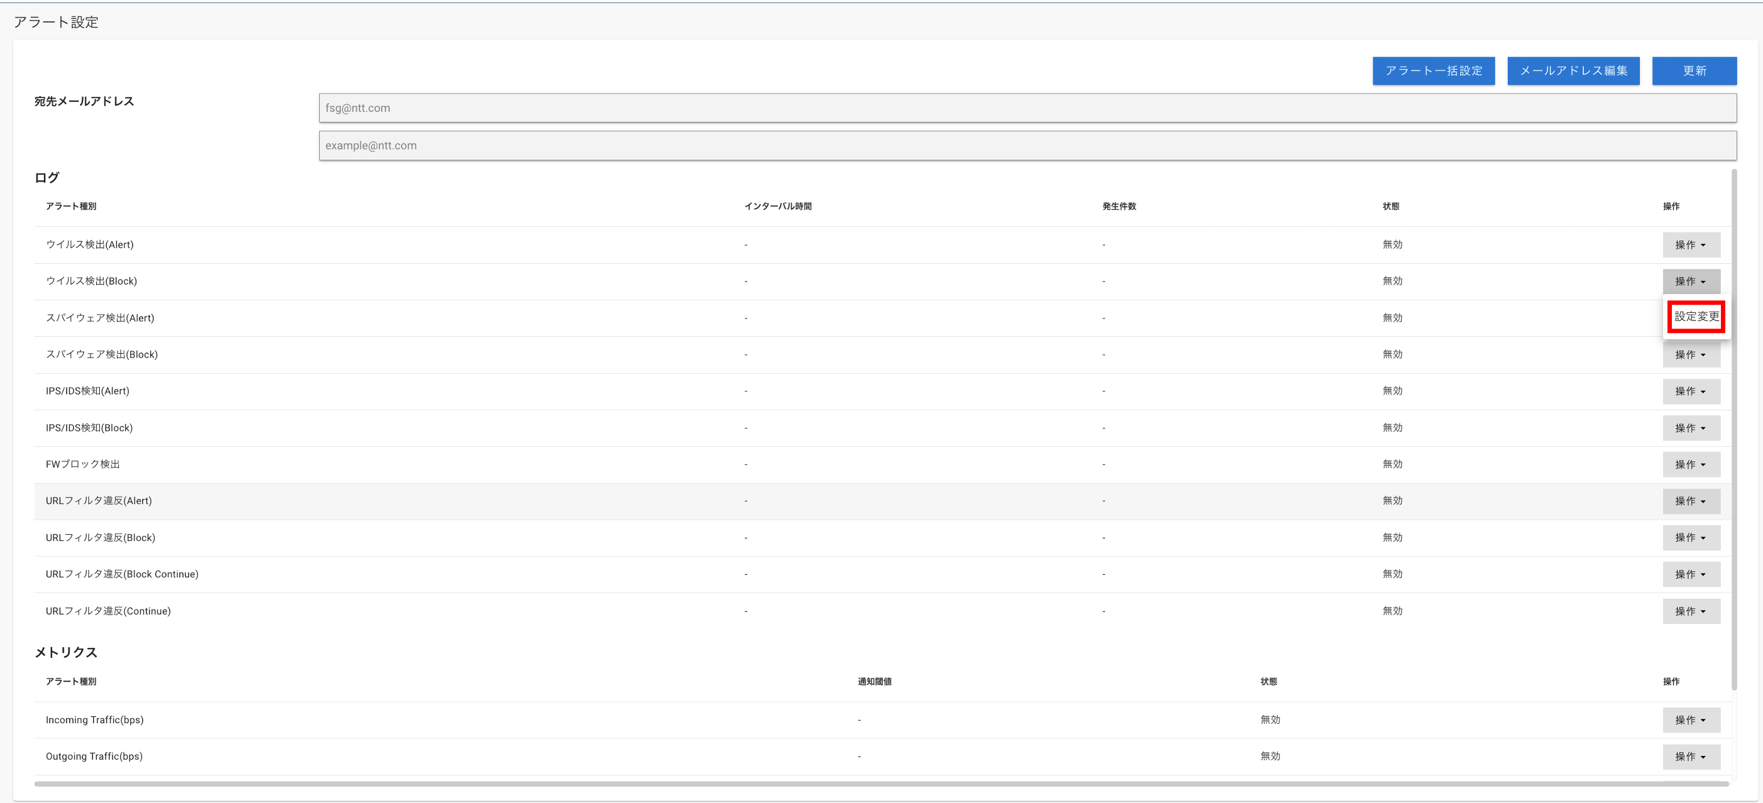The image size is (1763, 803).
Task: Click スパイウェア検出(Block) row label
Action: [x=101, y=354]
